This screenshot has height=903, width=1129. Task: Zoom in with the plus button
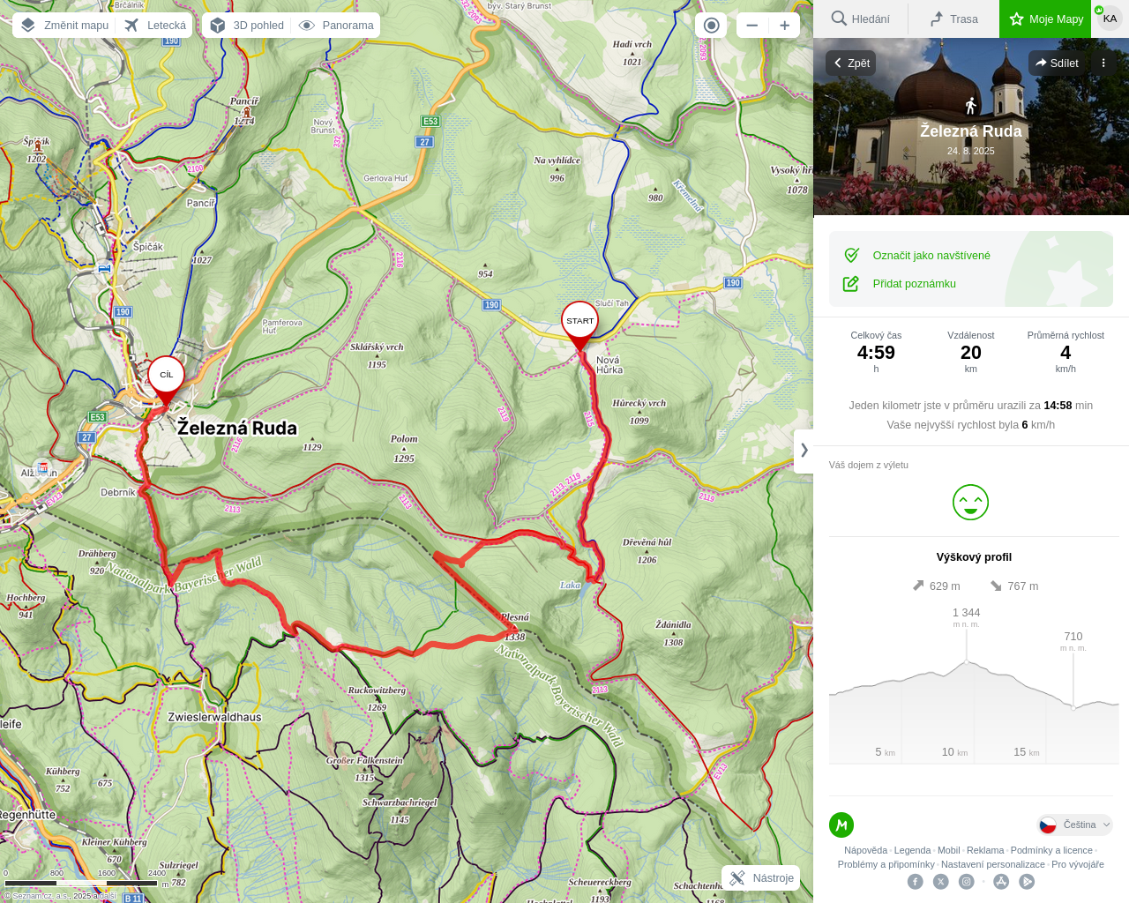point(784,26)
